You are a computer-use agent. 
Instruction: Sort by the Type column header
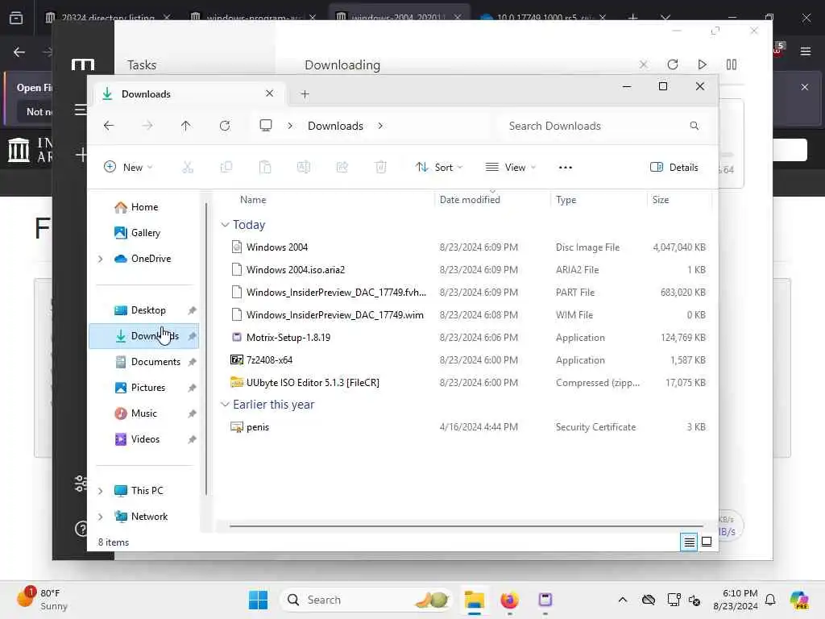566,200
